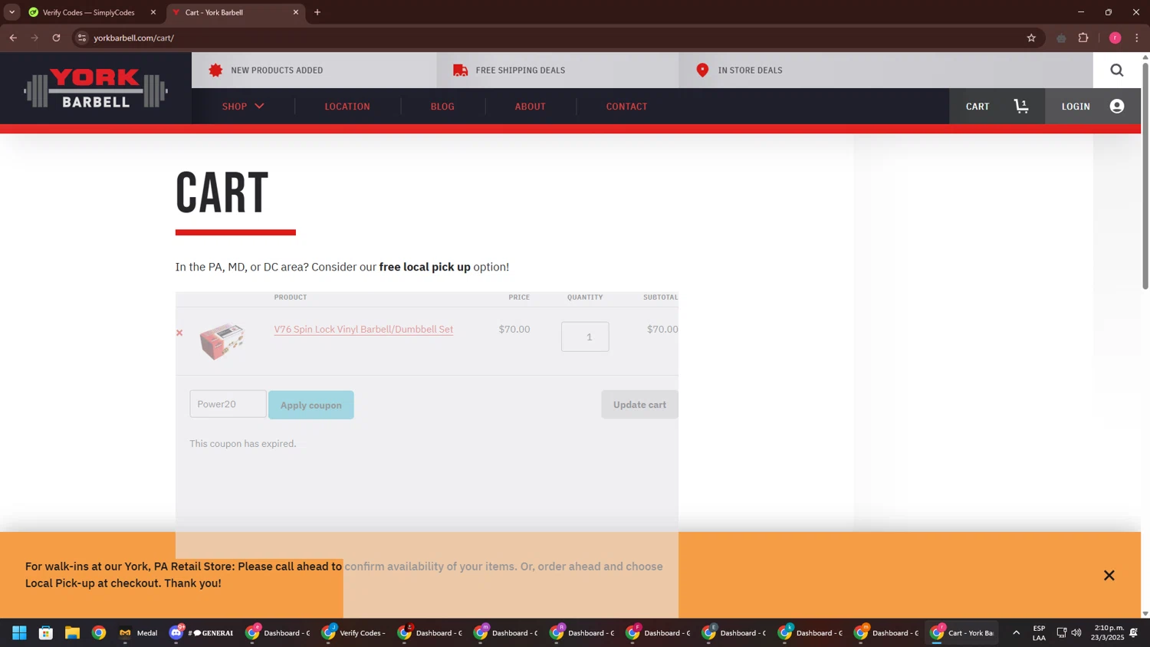Click the user account icon next to Login
Image resolution: width=1150 pixels, height=647 pixels.
pos(1116,107)
